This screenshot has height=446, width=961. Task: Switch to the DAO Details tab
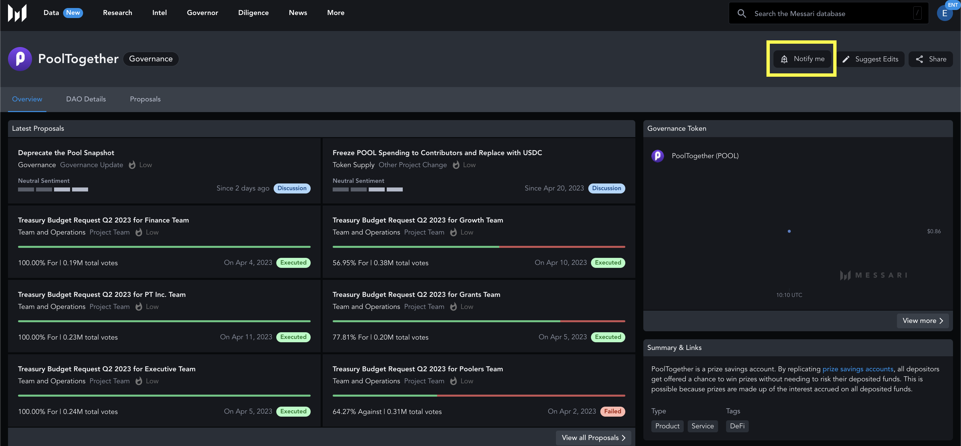pos(86,99)
